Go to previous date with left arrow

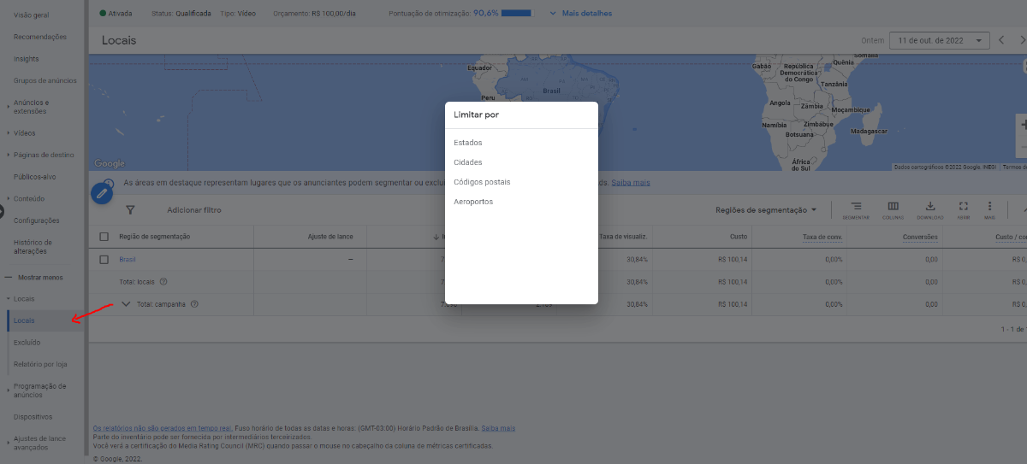pos(1001,40)
